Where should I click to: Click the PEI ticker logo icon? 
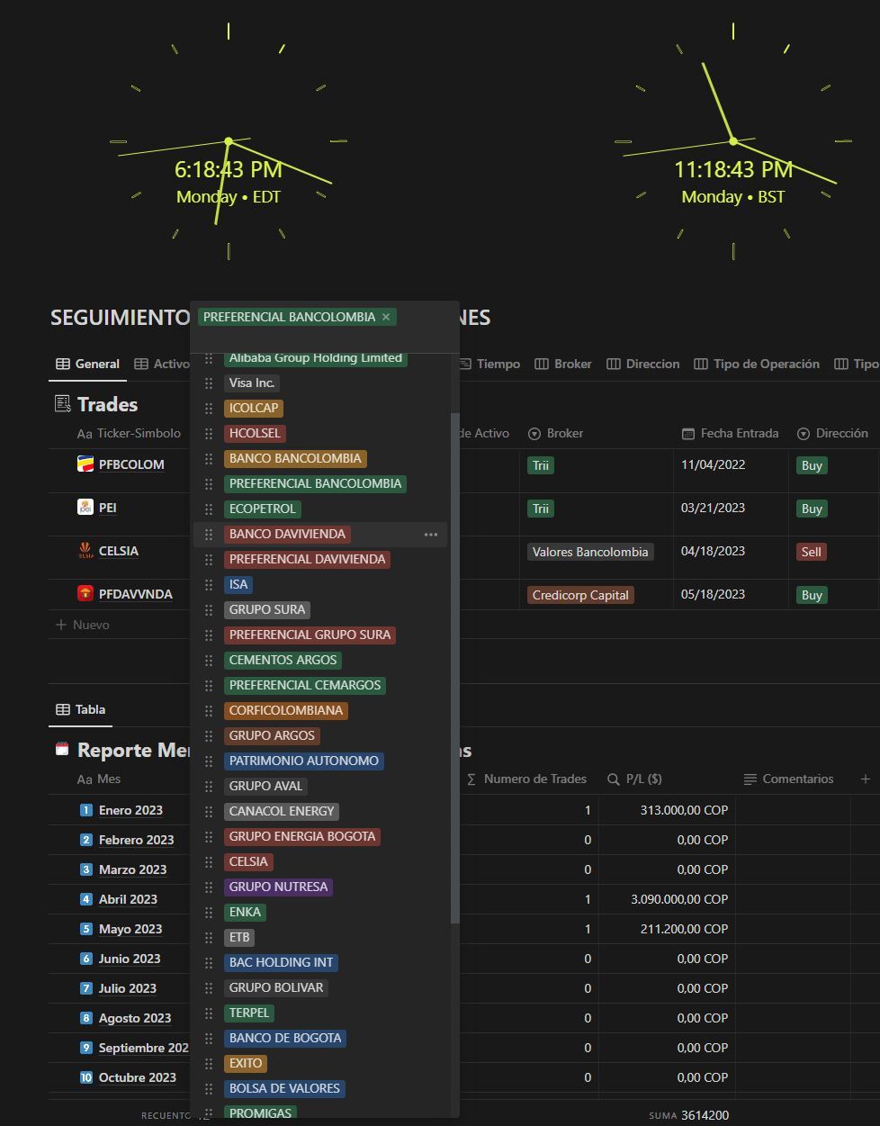point(85,508)
